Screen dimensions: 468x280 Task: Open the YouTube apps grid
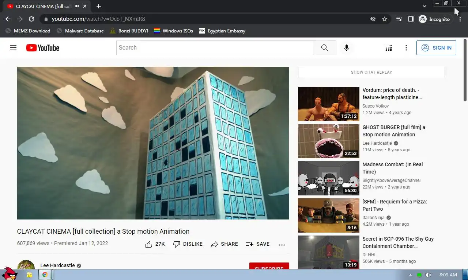pyautogui.click(x=389, y=48)
